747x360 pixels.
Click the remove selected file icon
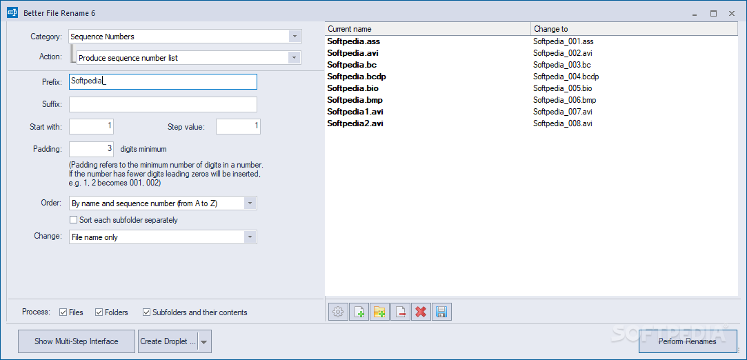tap(400, 312)
